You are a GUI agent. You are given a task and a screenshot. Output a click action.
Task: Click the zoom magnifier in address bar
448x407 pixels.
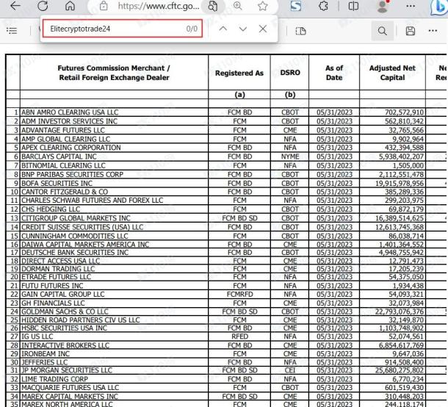(x=237, y=6)
